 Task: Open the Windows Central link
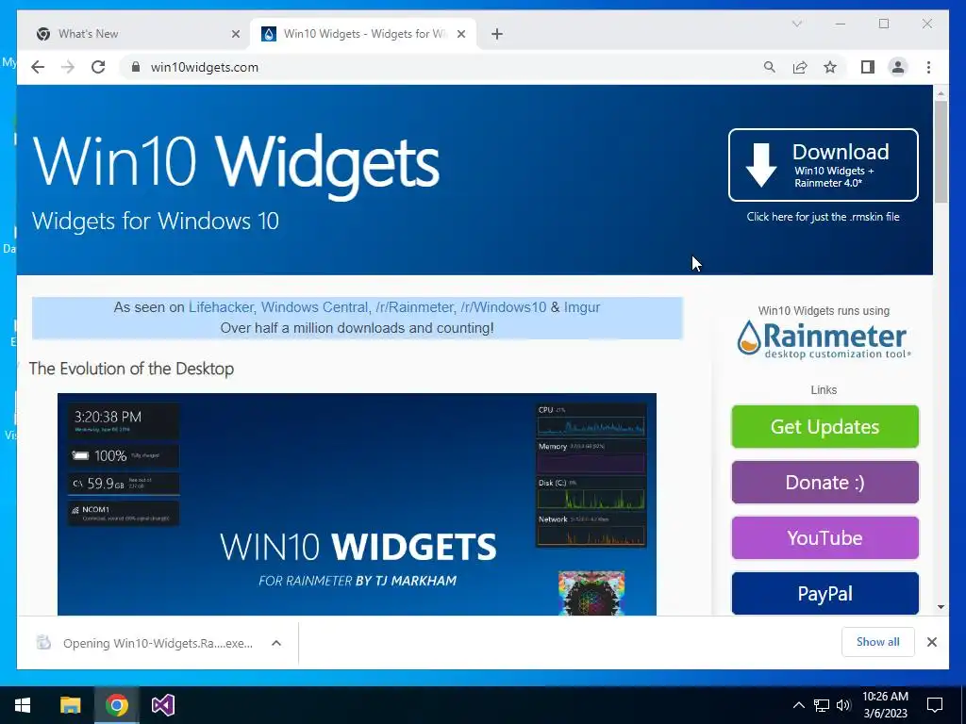tap(315, 307)
